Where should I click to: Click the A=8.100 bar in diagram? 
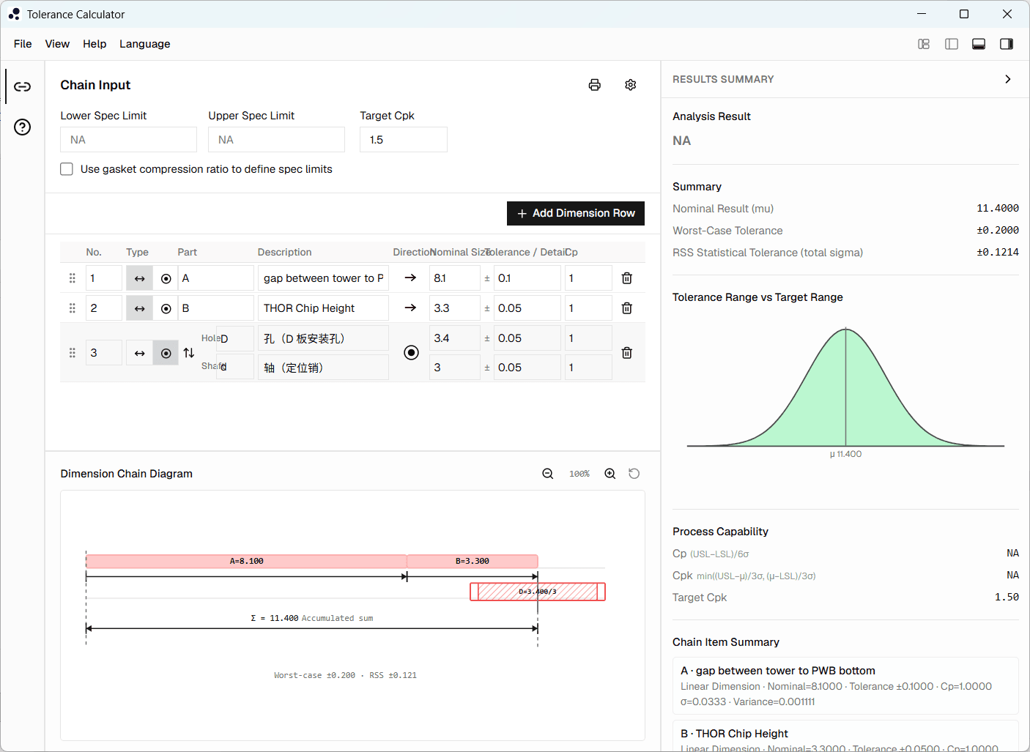coord(246,562)
